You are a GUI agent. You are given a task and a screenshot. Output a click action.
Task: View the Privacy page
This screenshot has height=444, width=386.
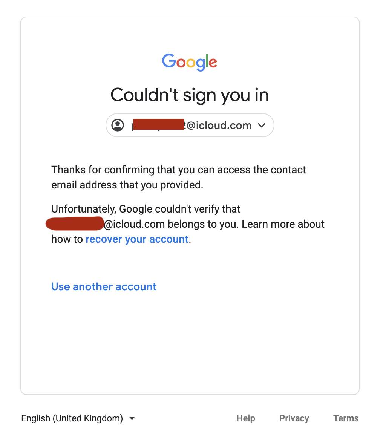[294, 418]
